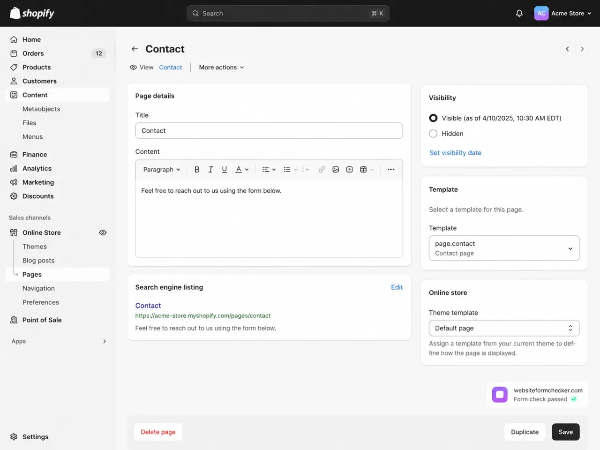Open Preferences under Online Store

point(41,302)
